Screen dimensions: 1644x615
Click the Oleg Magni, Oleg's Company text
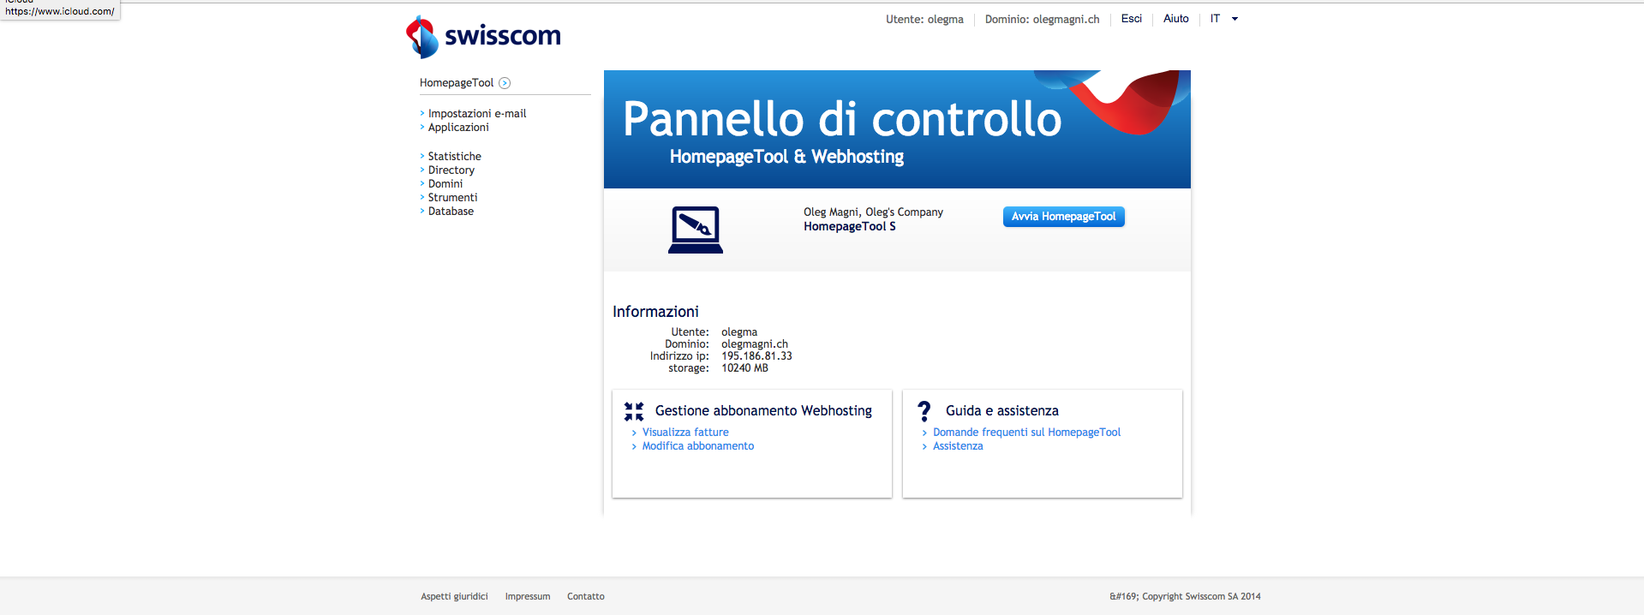point(873,212)
